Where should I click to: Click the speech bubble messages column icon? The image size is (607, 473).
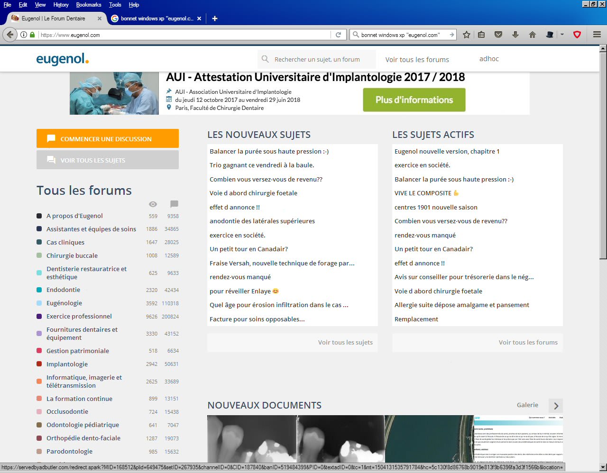click(174, 204)
